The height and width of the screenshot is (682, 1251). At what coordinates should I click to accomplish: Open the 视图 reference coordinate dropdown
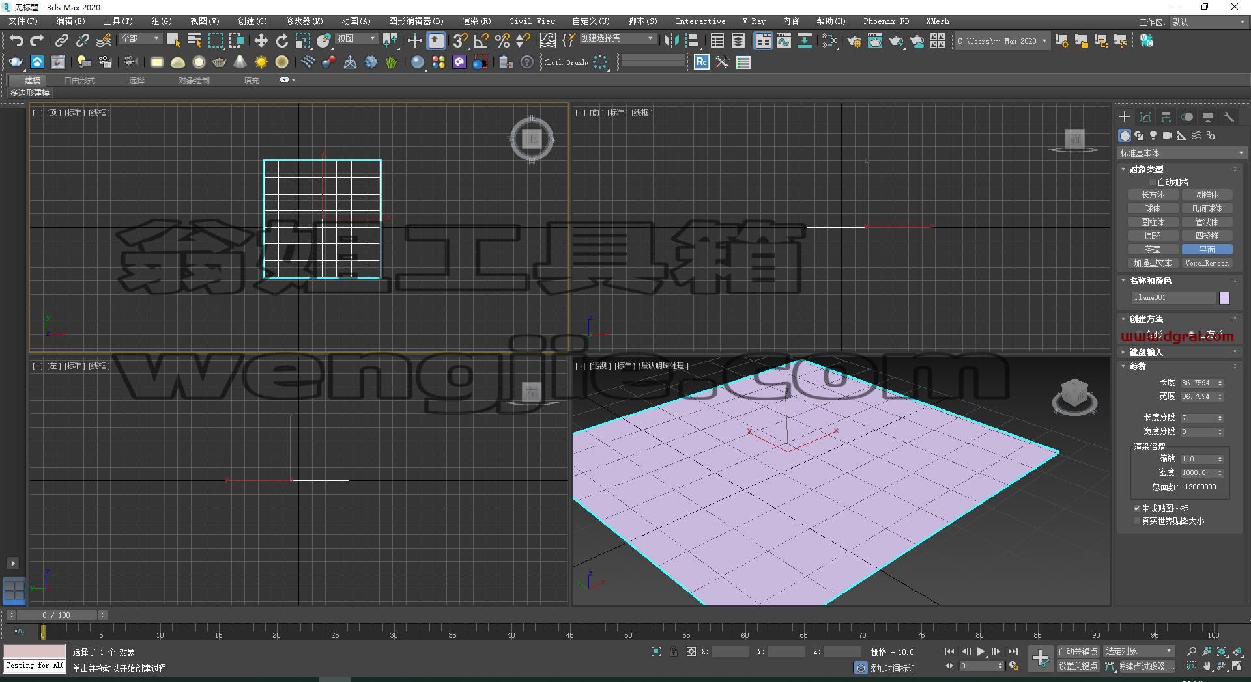356,39
